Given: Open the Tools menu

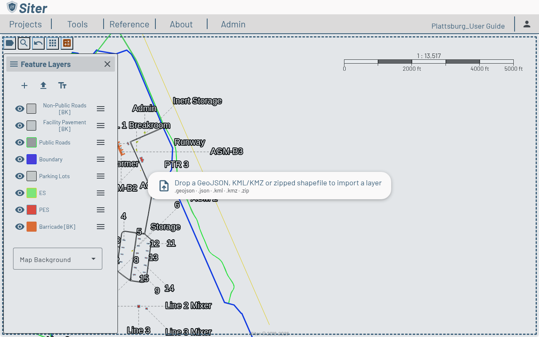Looking at the screenshot, I should (77, 24).
